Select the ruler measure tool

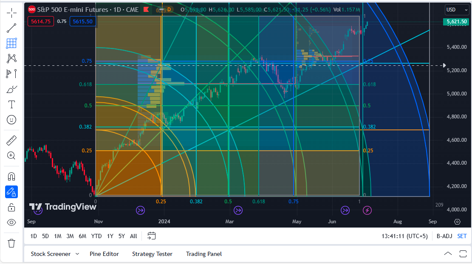pyautogui.click(x=11, y=140)
